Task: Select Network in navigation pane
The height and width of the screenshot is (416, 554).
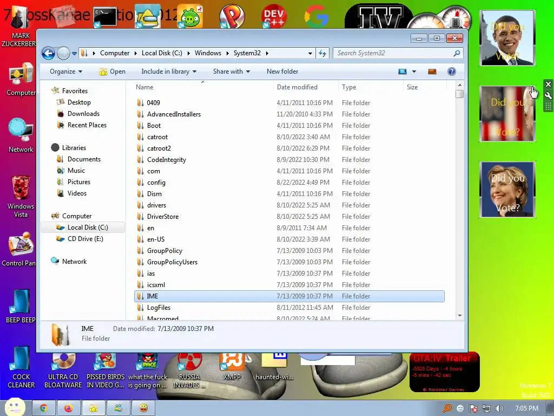Action: tap(74, 262)
